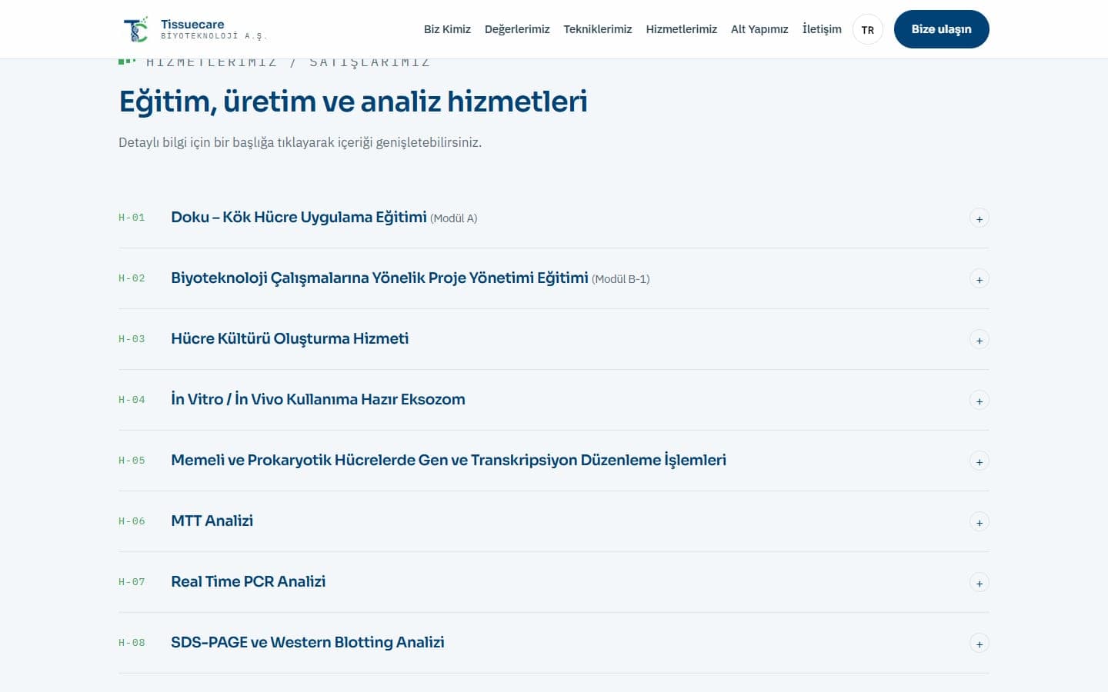
Task: Open the İletişim page
Action: pos(822,29)
